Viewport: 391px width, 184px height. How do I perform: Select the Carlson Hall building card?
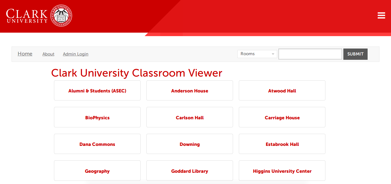coord(190,117)
